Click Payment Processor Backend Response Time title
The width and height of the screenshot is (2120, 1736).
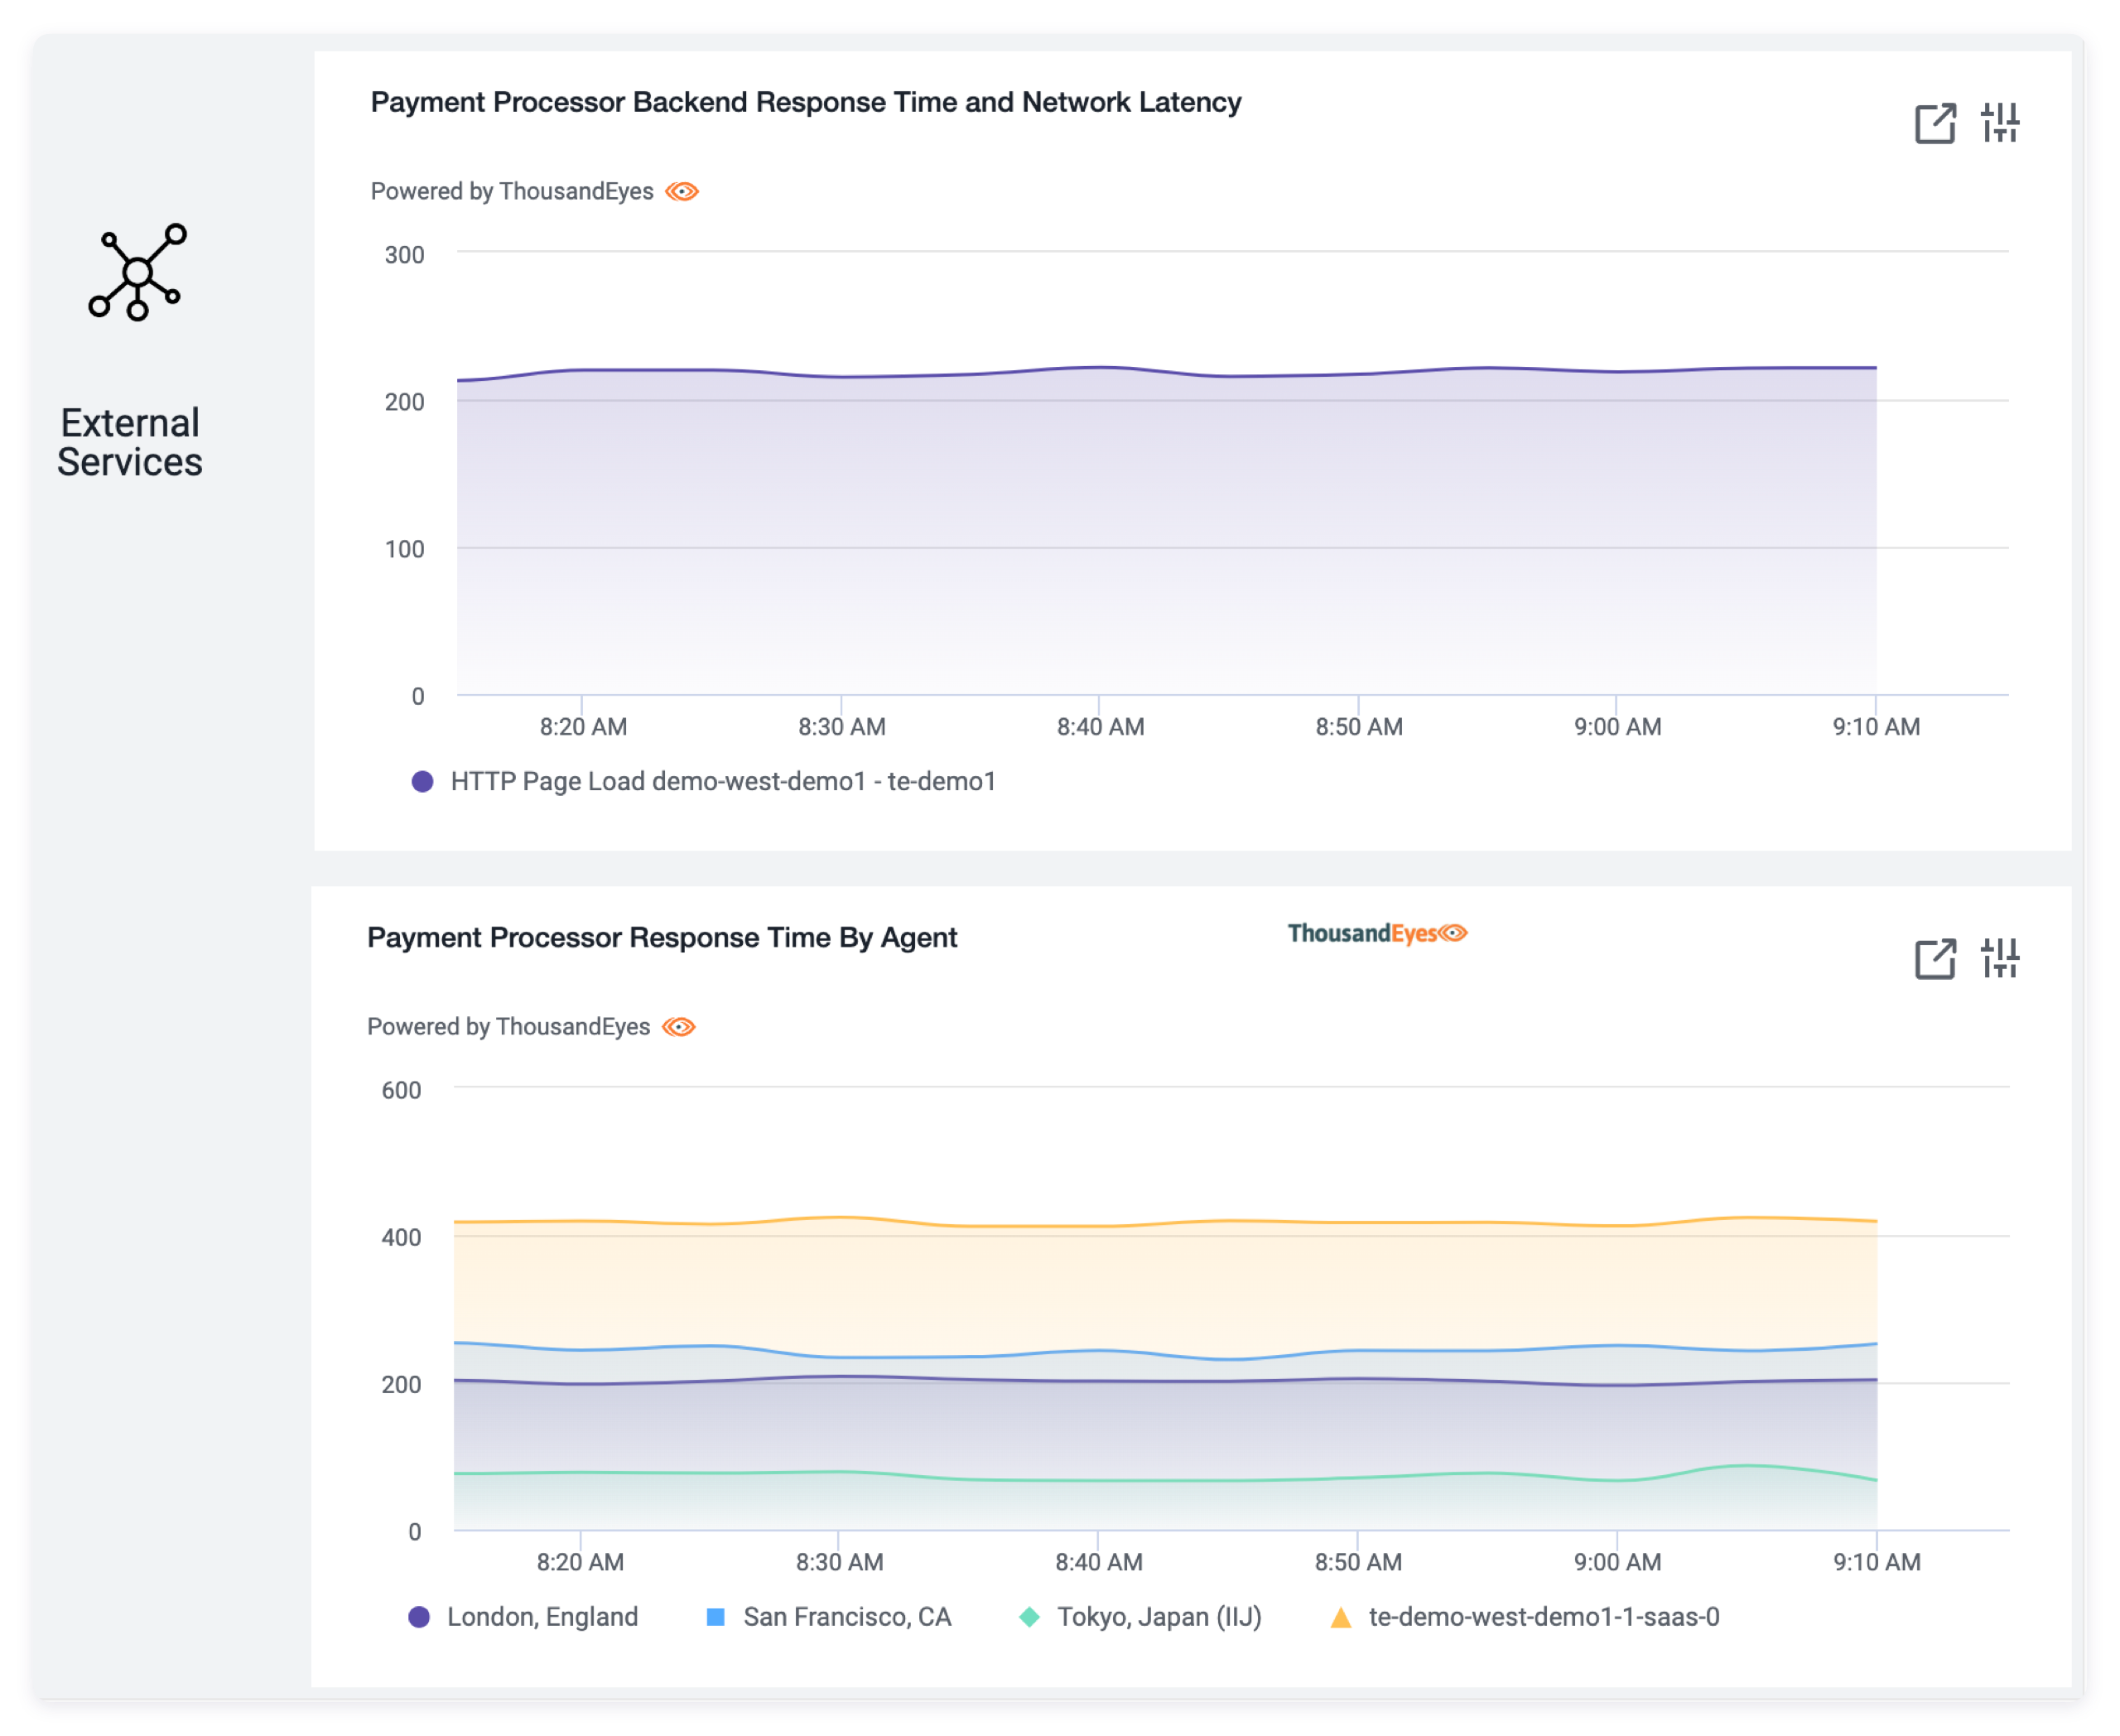pyautogui.click(x=806, y=102)
